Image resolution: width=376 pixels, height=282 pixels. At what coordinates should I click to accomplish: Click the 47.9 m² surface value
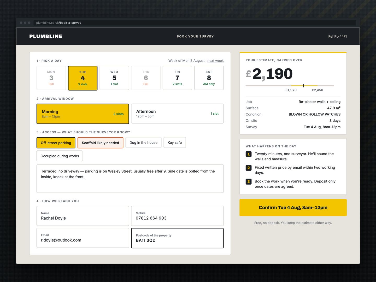coord(334,108)
